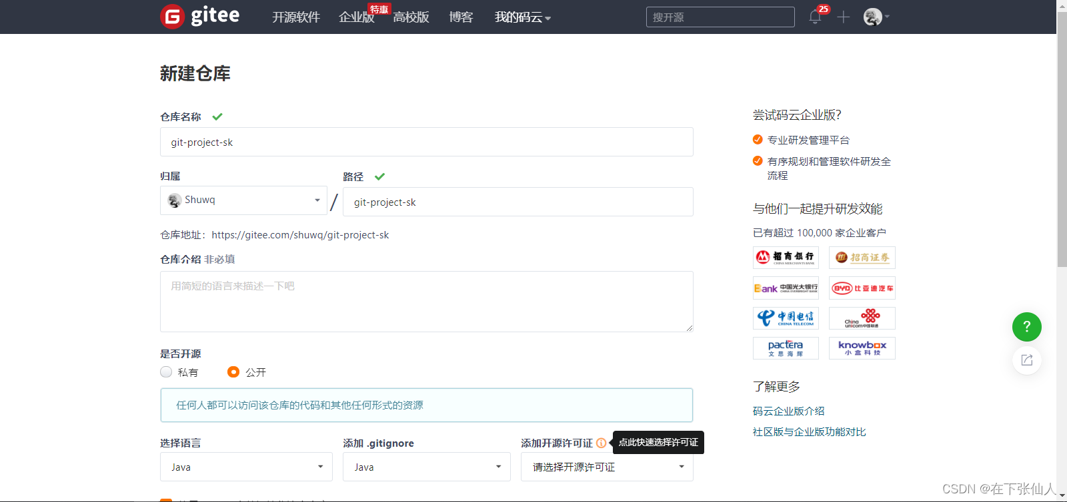This screenshot has height=502, width=1067.
Task: Click the share/export icon below help button
Action: 1027,360
